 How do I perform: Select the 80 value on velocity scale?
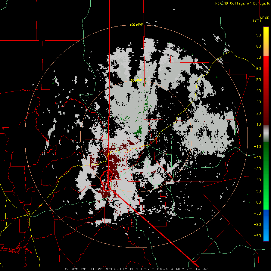(259, 46)
